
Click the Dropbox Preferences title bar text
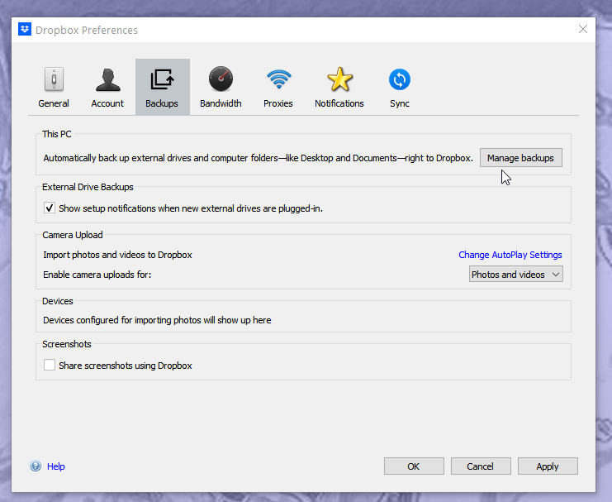[x=86, y=30]
